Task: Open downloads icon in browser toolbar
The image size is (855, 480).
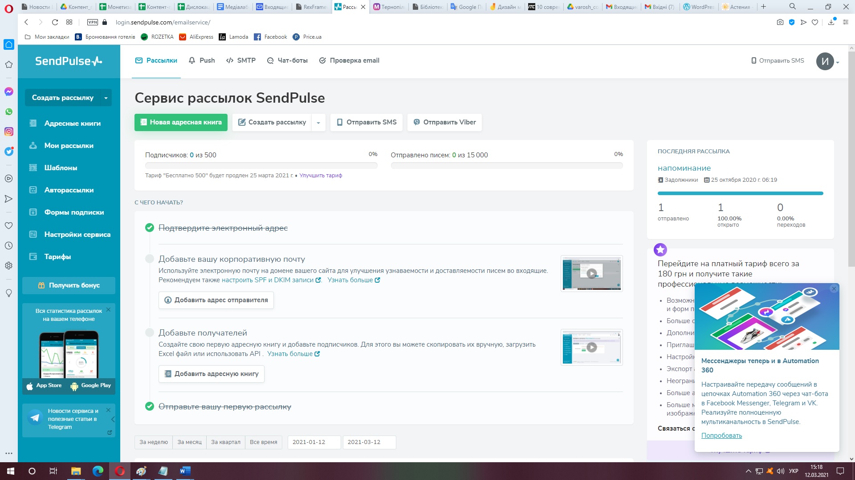Action: 831,22
